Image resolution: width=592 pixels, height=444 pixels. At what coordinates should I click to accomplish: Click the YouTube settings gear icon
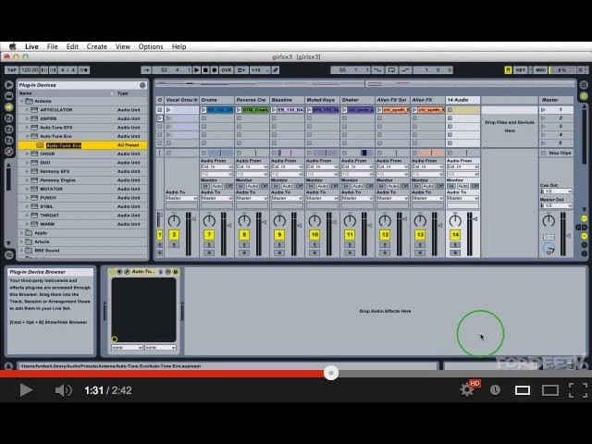point(467,389)
